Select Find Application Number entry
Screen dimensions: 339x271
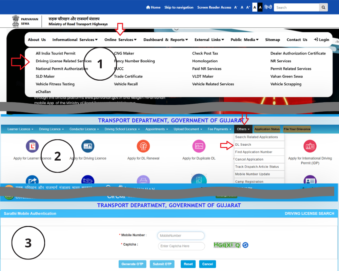click(x=259, y=152)
